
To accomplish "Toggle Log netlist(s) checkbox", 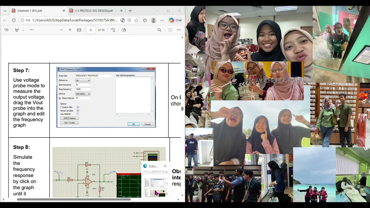I will [78, 114].
